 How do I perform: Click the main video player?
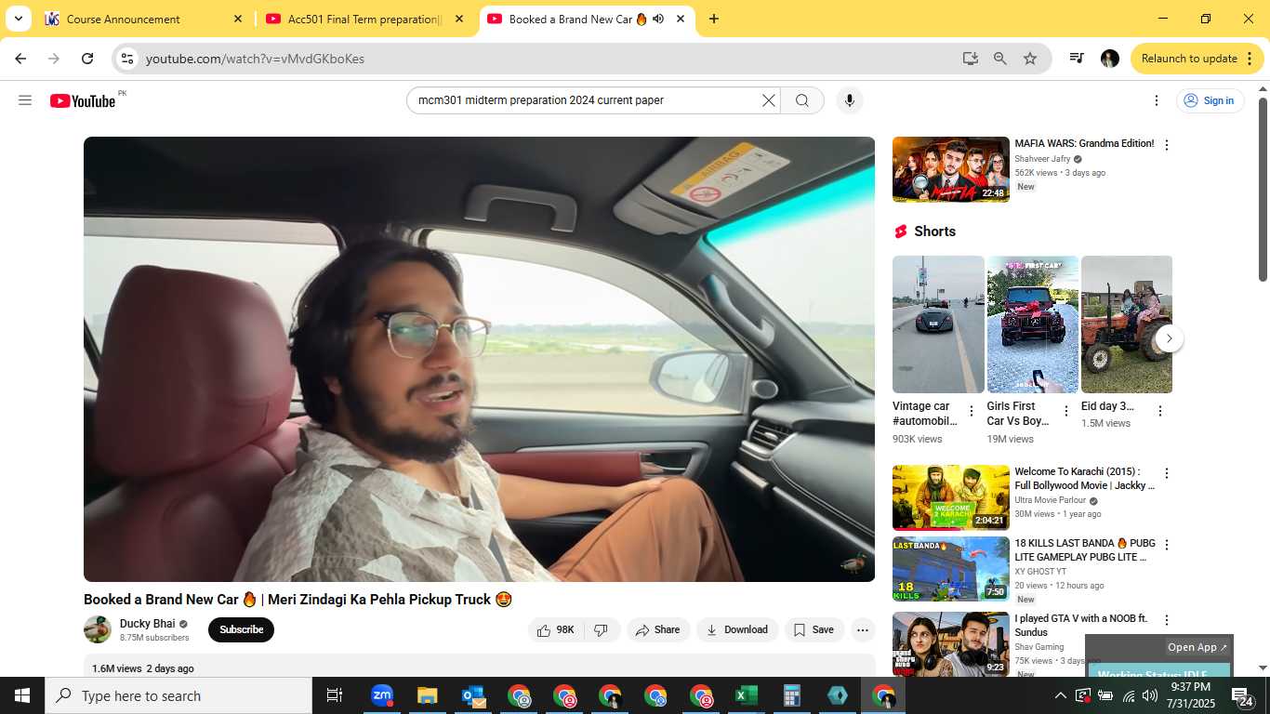point(479,359)
